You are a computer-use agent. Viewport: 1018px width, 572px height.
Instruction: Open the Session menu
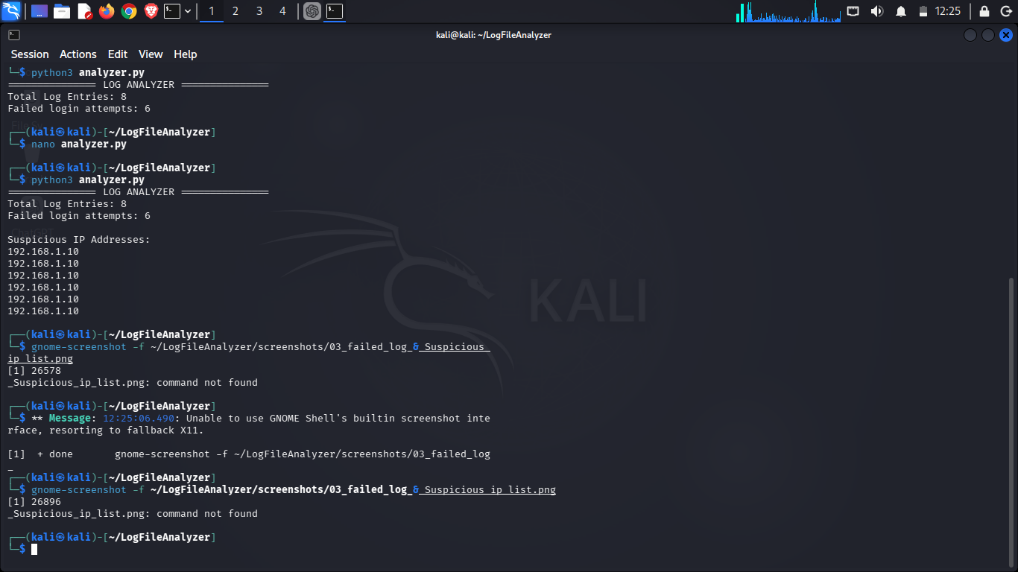[30, 54]
